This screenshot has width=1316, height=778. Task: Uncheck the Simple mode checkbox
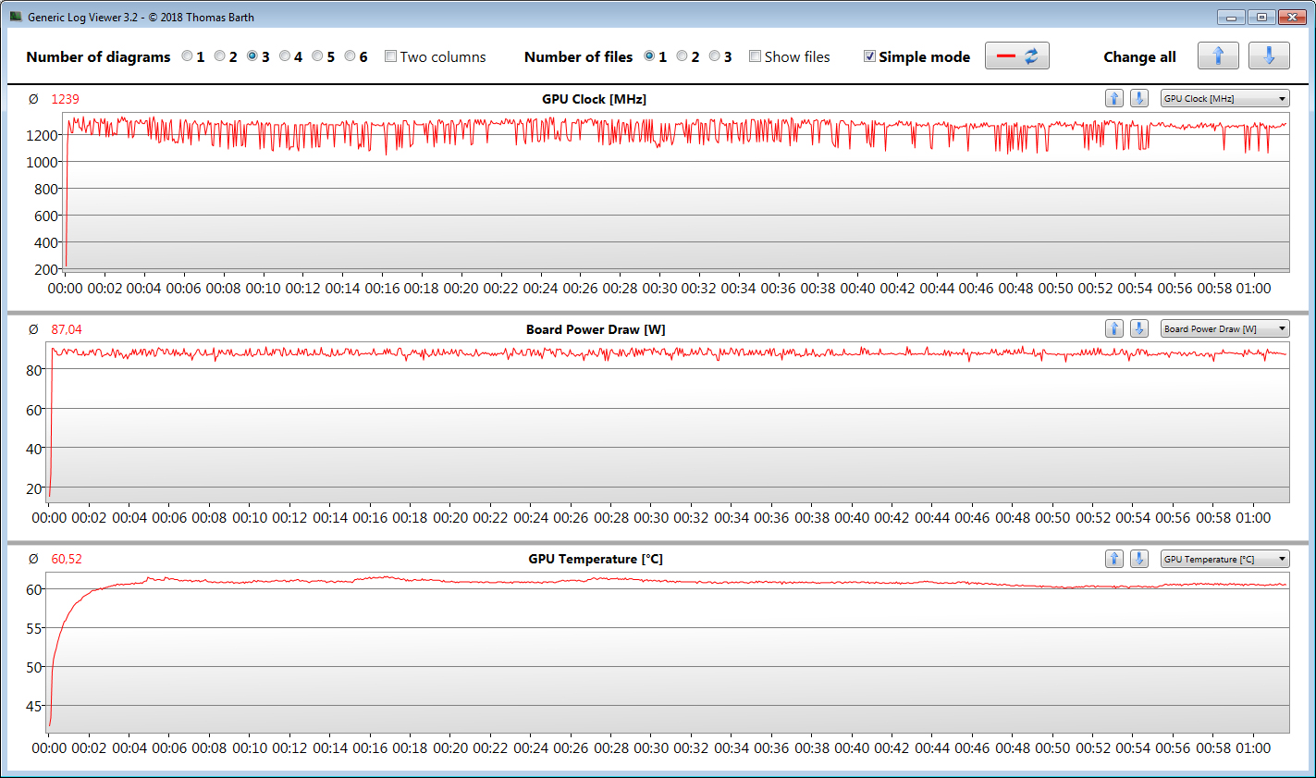pos(869,56)
